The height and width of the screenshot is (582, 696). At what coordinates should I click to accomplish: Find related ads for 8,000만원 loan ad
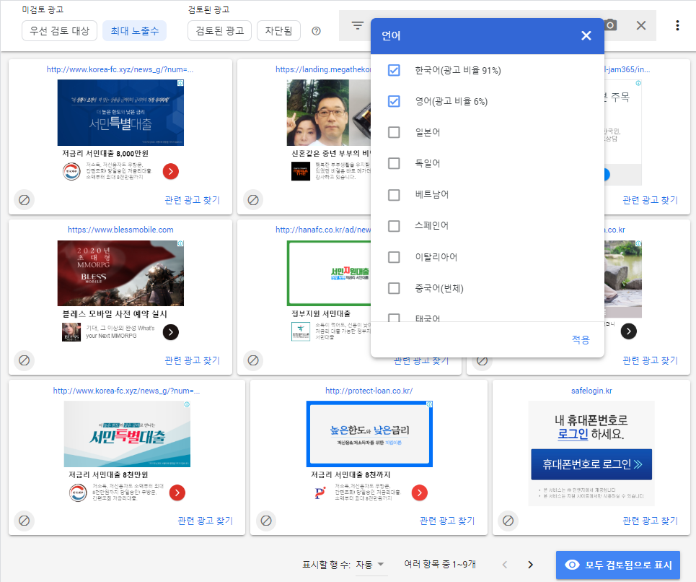point(192,200)
